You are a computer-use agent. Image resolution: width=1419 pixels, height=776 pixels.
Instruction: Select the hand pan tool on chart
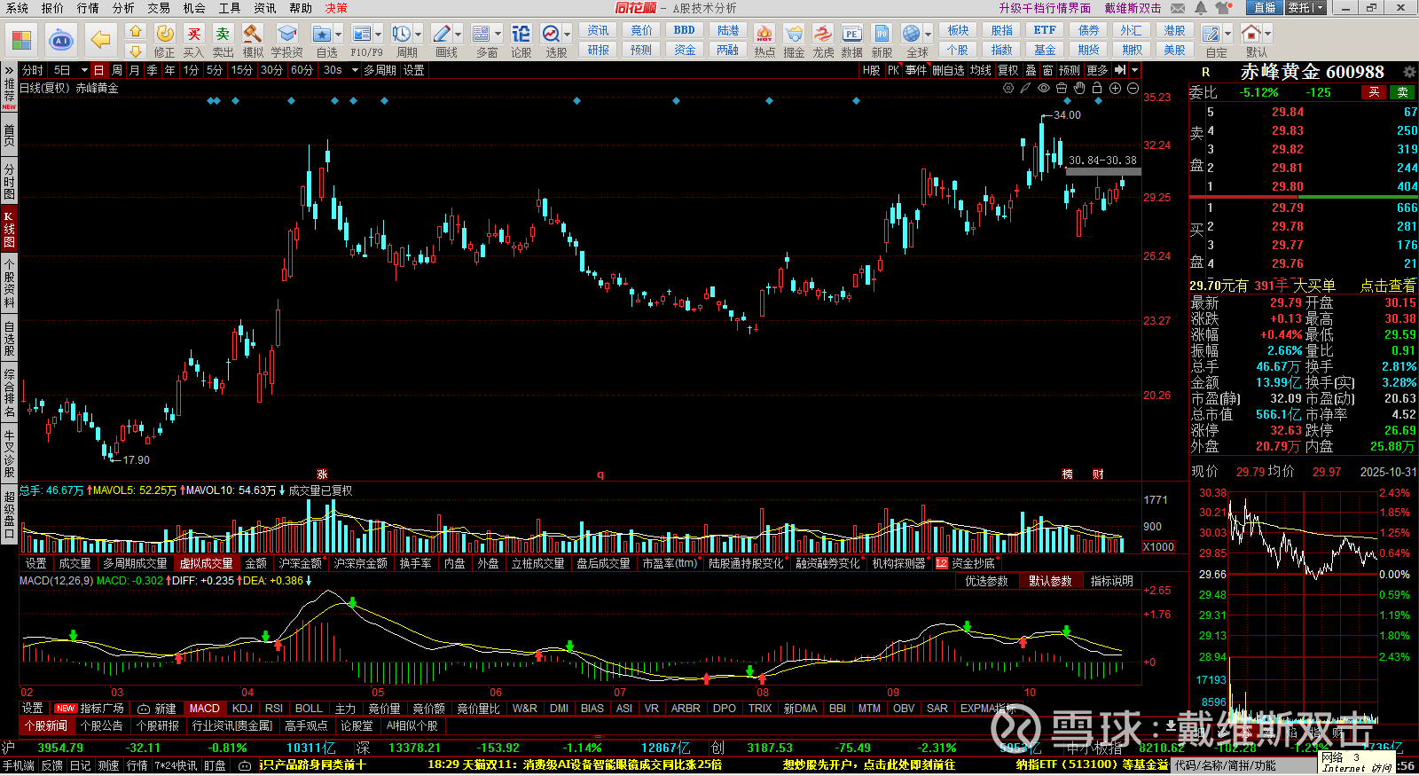click(x=1079, y=88)
